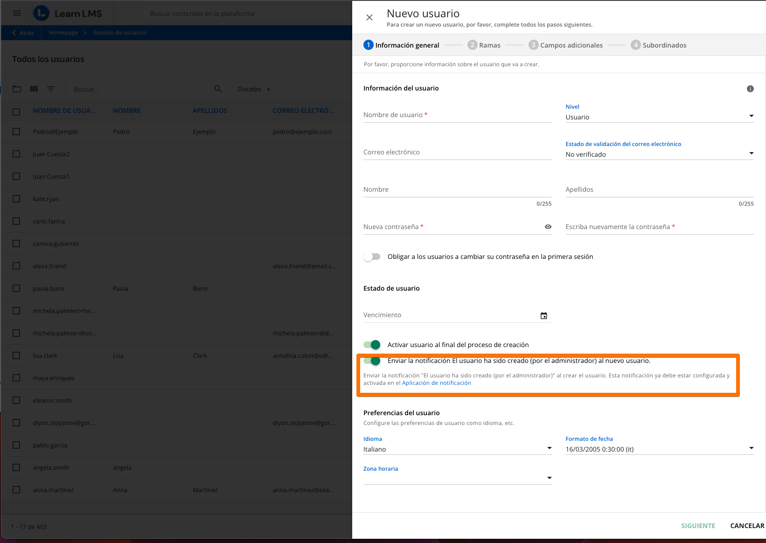Click the maya.enriquez username

click(x=54, y=378)
